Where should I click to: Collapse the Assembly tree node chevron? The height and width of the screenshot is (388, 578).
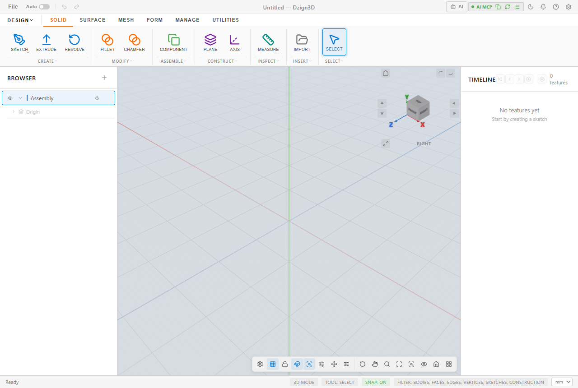pyautogui.click(x=20, y=98)
